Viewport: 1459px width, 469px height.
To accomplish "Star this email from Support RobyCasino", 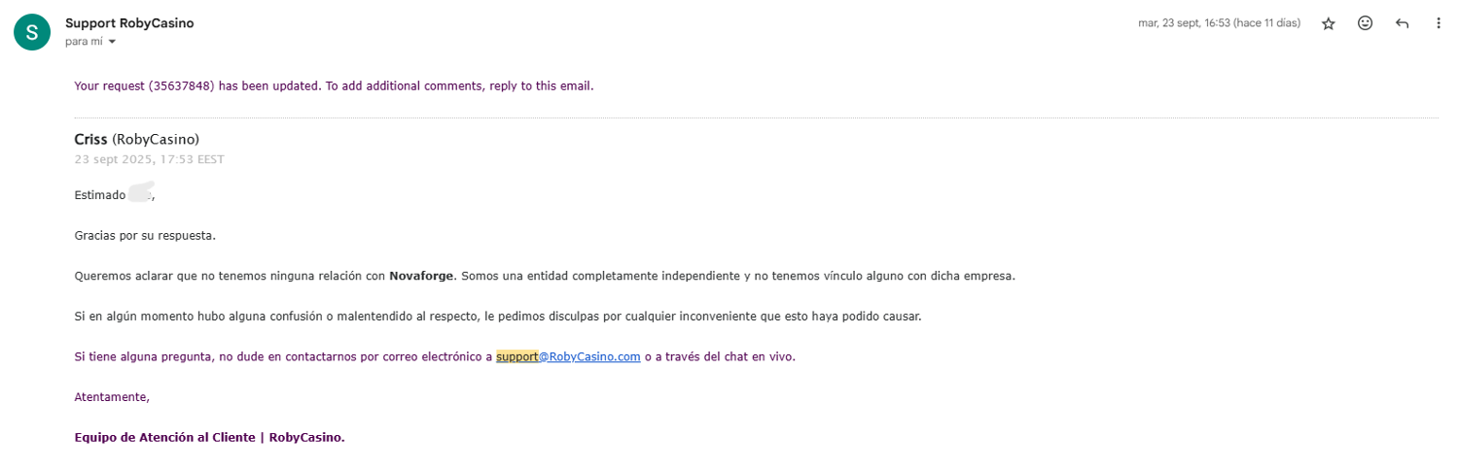I will [1329, 23].
